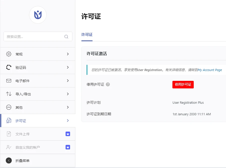The width and height of the screenshot is (226, 168).
Task: Click the envelope icon beside 电子邮件
Action: [x=9, y=80]
